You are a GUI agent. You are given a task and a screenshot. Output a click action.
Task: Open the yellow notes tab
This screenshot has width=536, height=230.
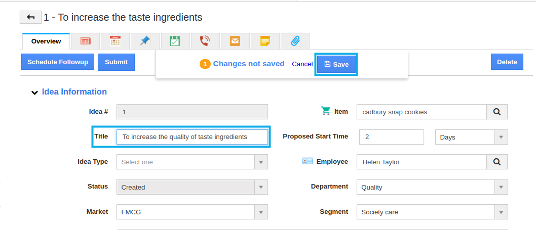(x=265, y=41)
